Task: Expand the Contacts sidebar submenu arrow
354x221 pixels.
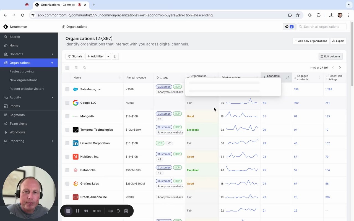Action: [52, 54]
